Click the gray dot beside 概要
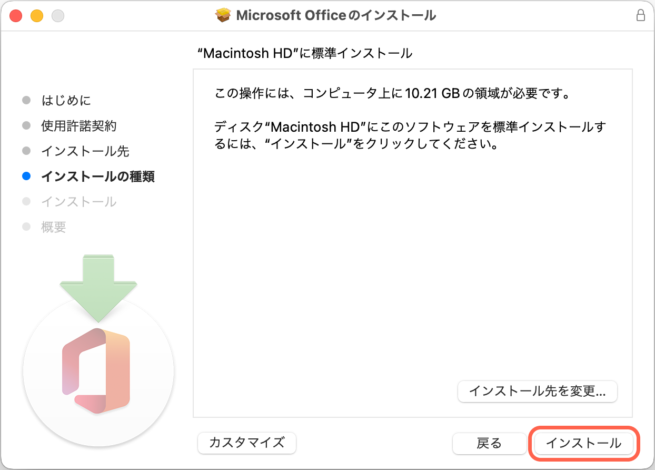 pos(26,227)
